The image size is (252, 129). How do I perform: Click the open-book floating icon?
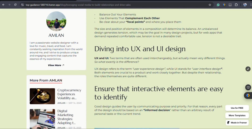pos(248,87)
